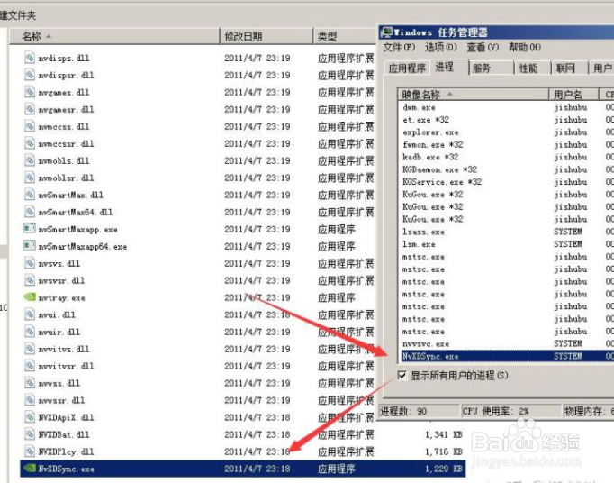Sort files by 名称 column header
This screenshot has width=614, height=483.
114,36
